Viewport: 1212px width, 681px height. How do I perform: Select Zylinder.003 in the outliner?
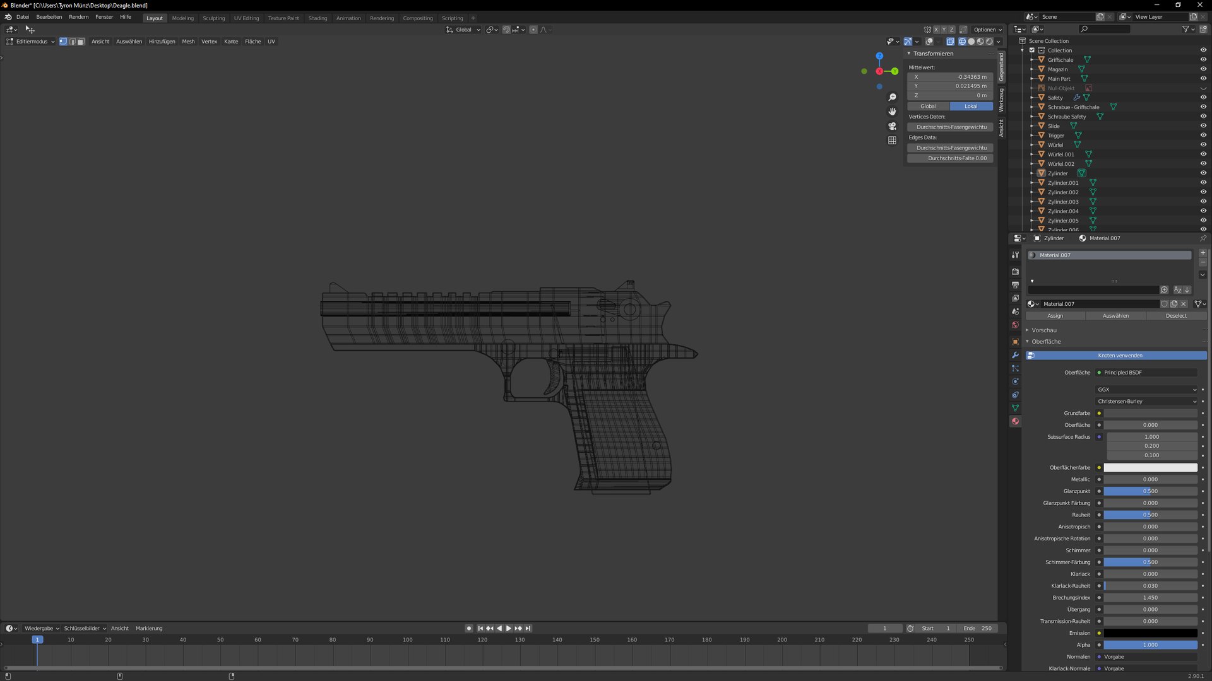coord(1063,202)
